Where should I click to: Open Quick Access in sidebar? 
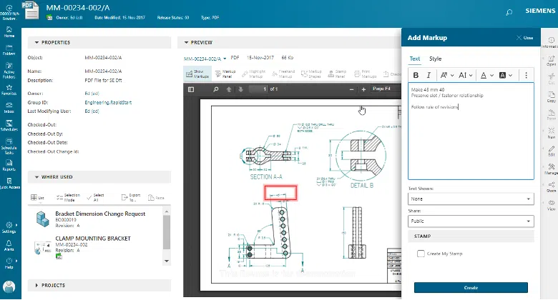pos(9,183)
